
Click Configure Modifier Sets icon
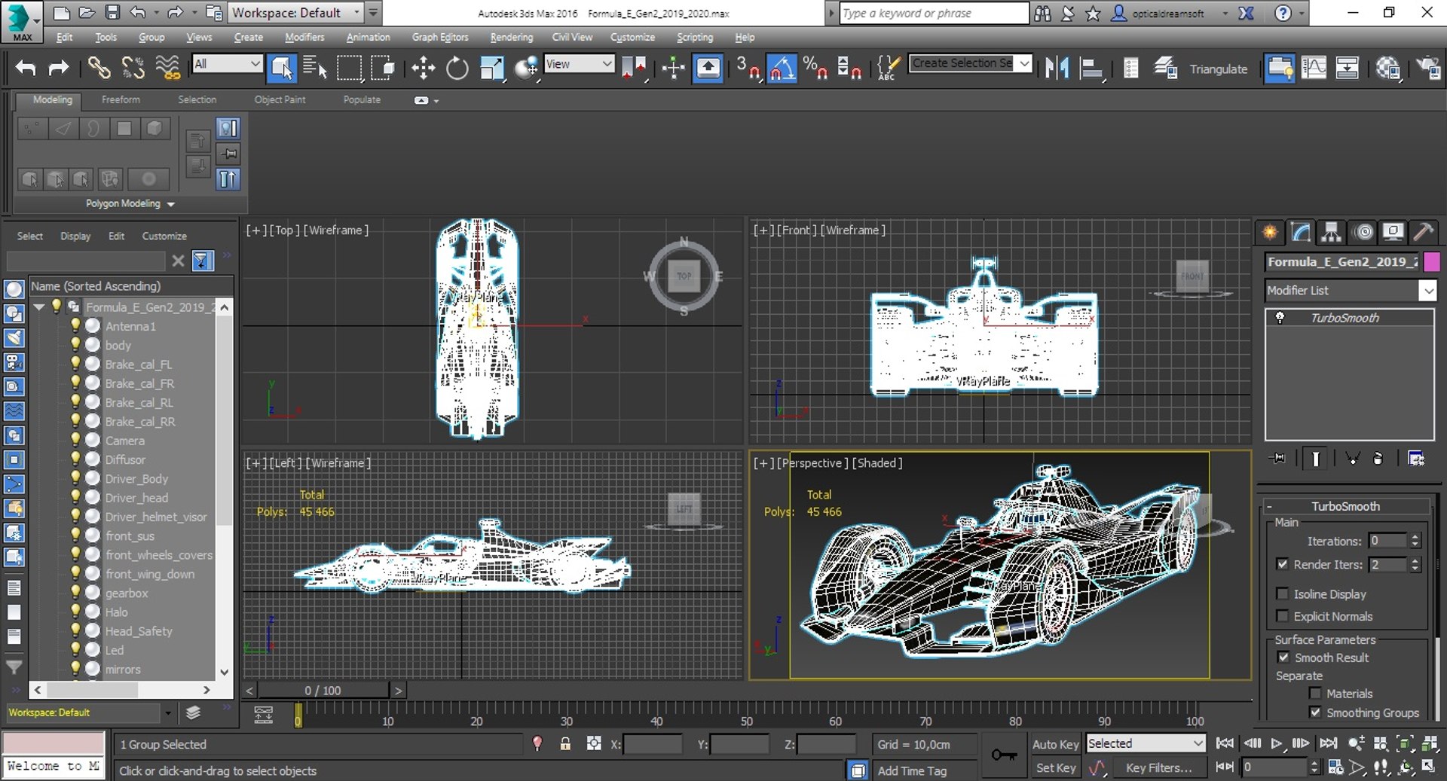click(x=1416, y=458)
